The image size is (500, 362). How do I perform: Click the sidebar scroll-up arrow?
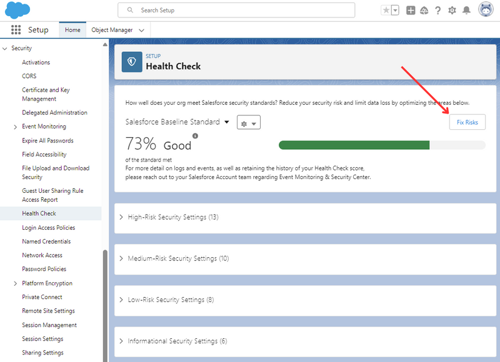pos(105,44)
